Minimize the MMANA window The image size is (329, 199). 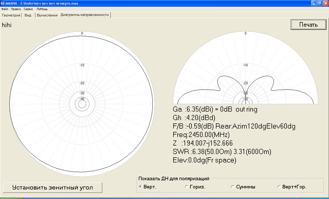pyautogui.click(x=314, y=3)
